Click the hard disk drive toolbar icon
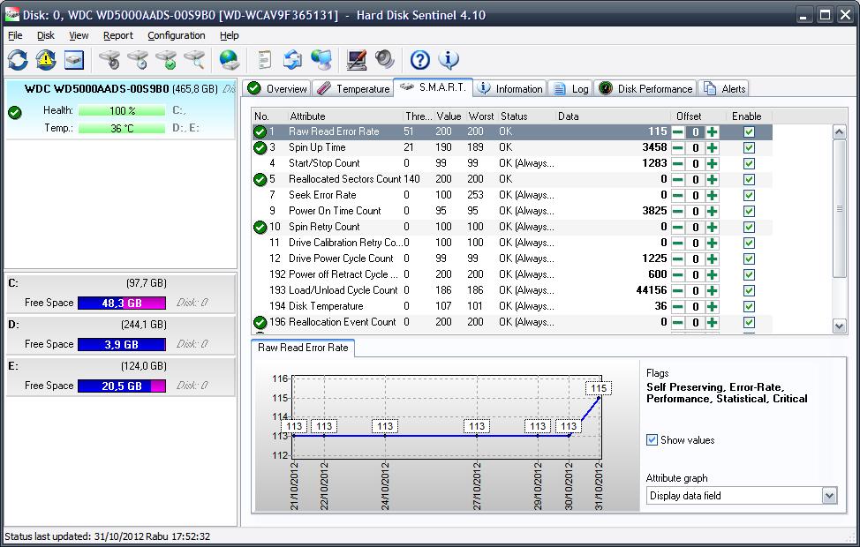Image resolution: width=860 pixels, height=547 pixels. click(74, 59)
